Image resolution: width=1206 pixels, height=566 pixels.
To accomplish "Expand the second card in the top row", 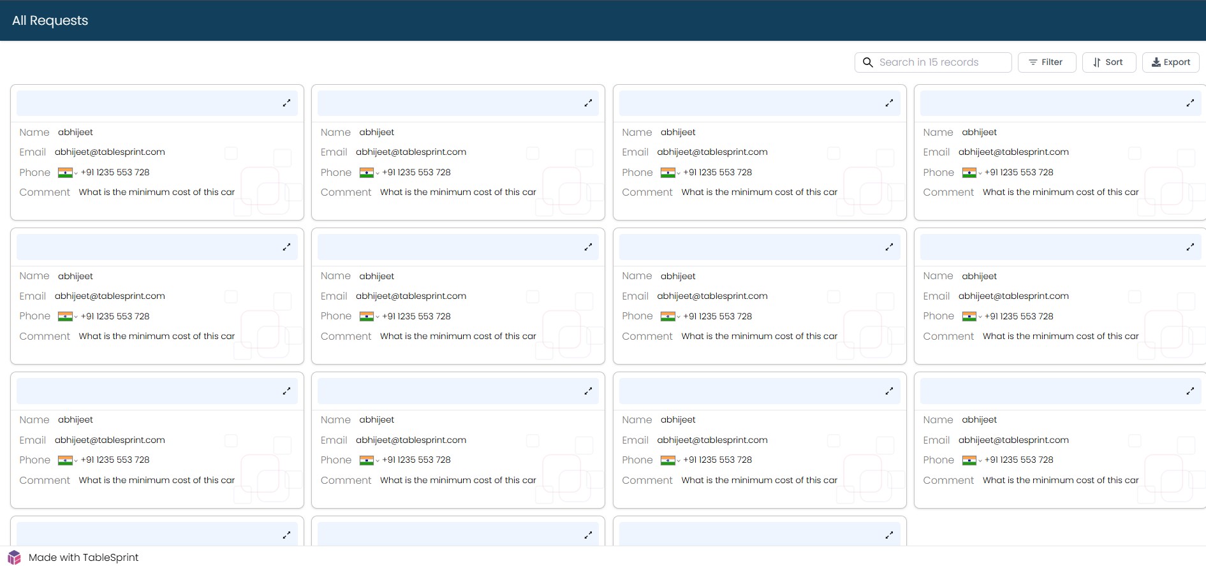I will [588, 103].
